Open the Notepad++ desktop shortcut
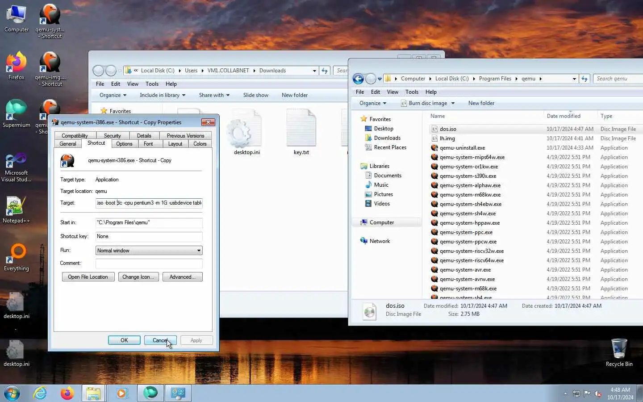The image size is (643, 402). pos(17,210)
